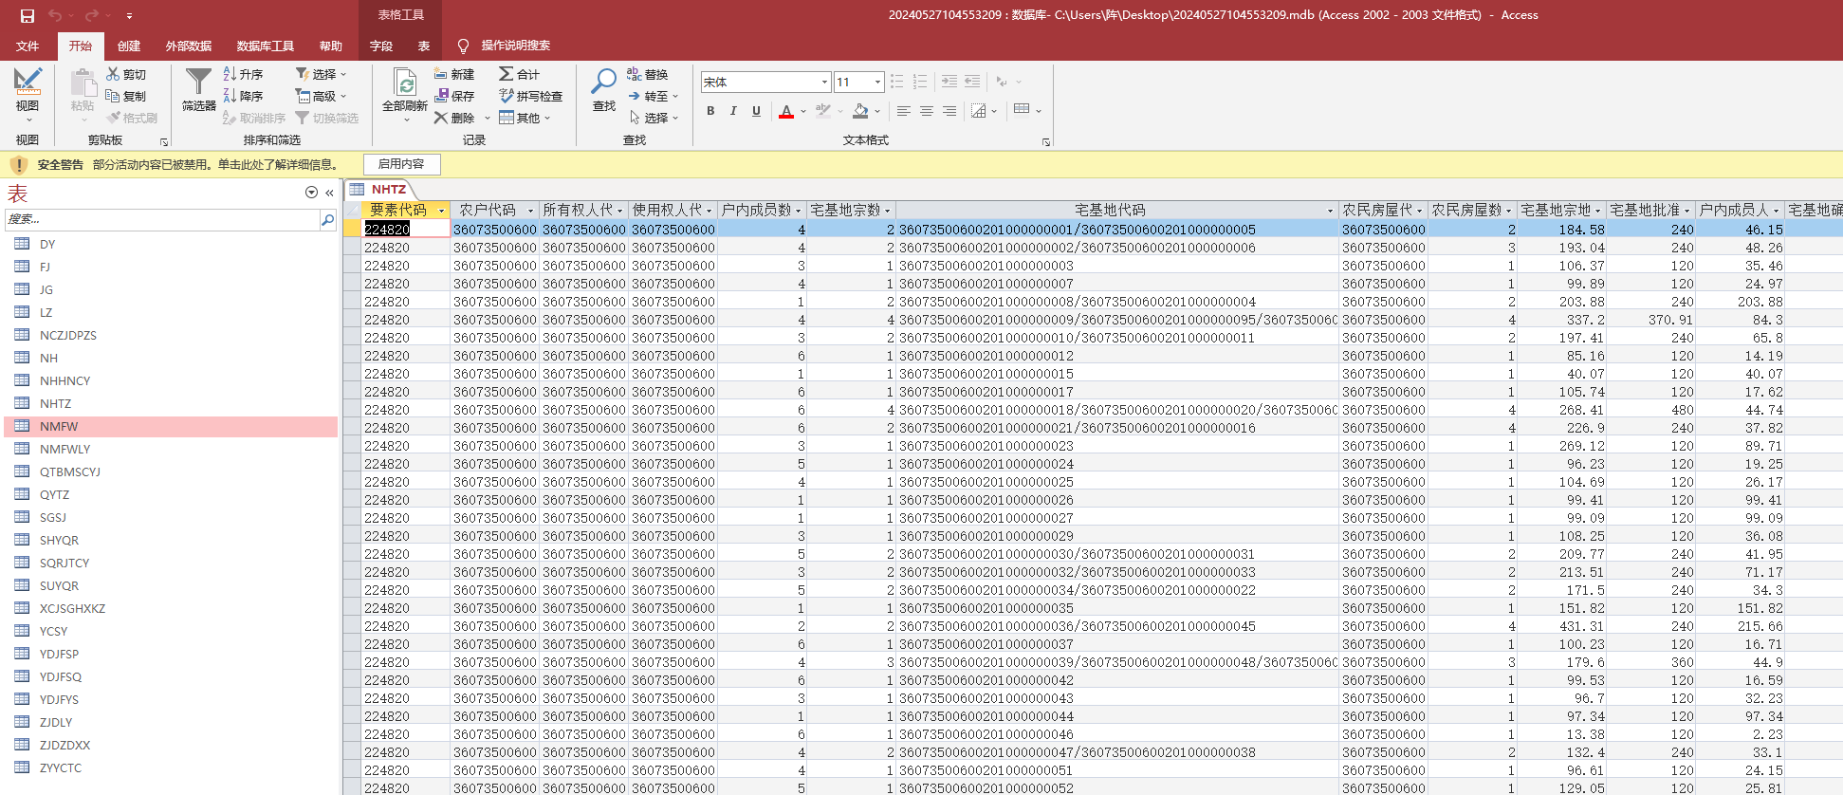
Task: Click navigation pane search box
Action: click(x=162, y=219)
